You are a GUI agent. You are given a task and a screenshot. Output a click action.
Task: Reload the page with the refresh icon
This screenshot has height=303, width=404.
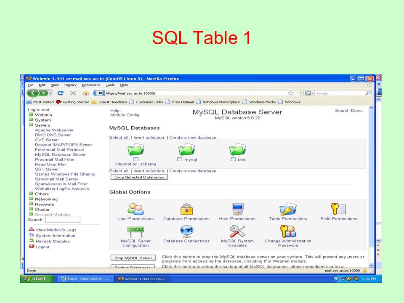[61, 93]
